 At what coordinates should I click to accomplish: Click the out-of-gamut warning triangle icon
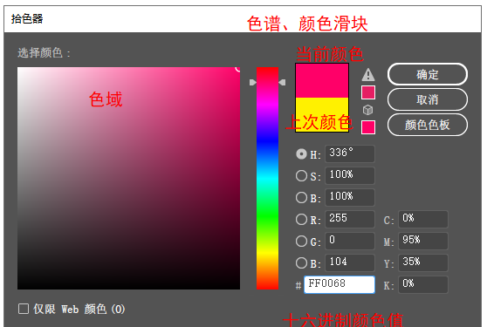pyautogui.click(x=368, y=74)
